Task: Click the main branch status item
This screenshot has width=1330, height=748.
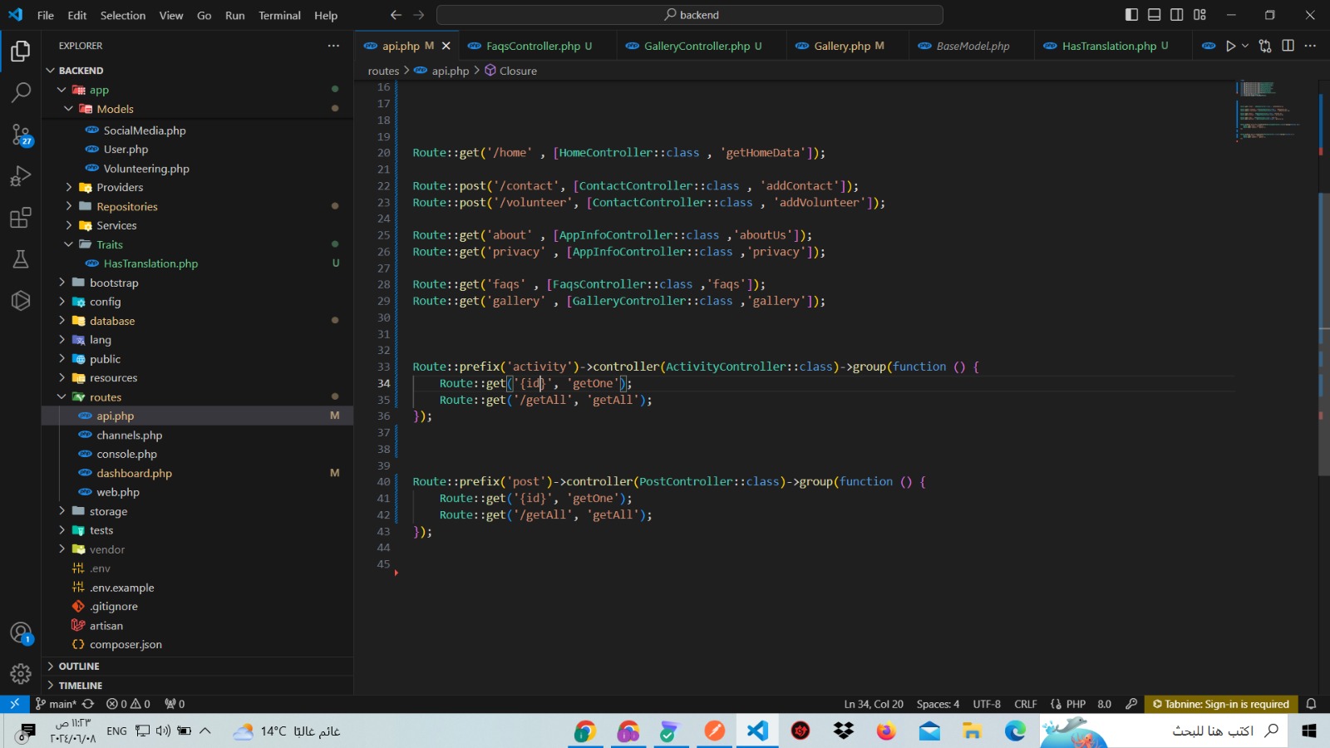Action: coord(57,704)
